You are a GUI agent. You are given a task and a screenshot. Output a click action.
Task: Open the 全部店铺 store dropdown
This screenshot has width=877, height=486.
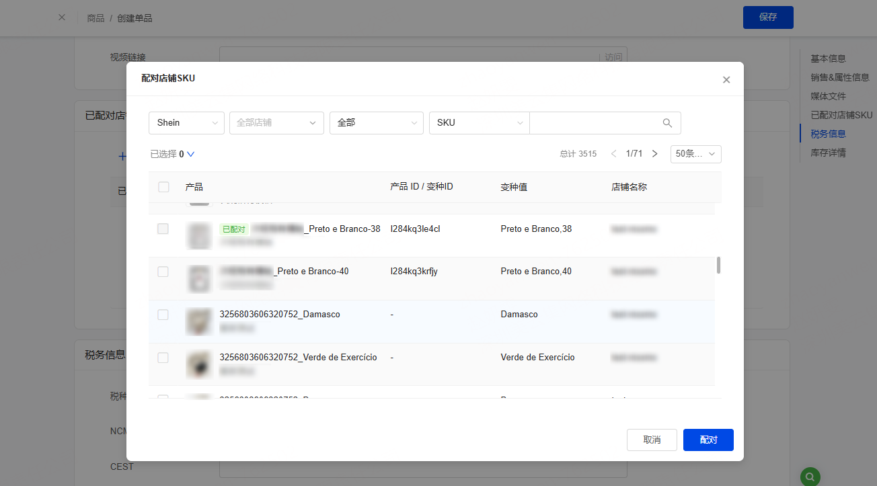point(276,123)
